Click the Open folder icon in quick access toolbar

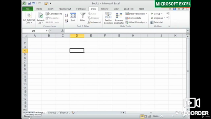coord(46,3)
